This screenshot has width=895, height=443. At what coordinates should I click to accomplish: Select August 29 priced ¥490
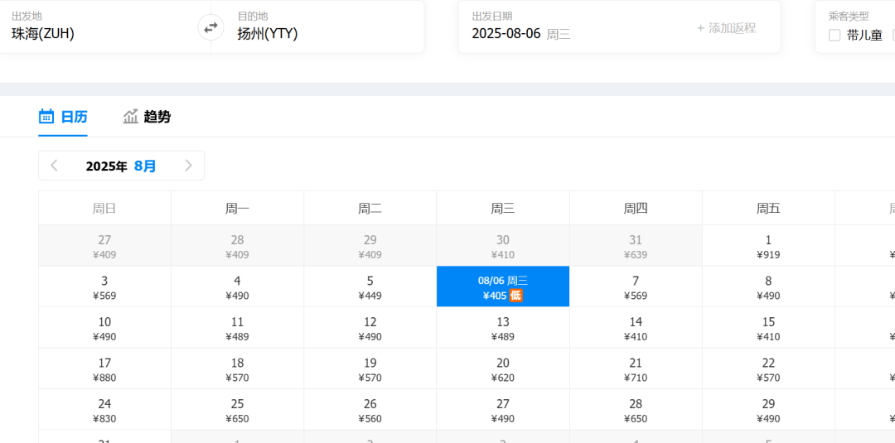(768, 410)
